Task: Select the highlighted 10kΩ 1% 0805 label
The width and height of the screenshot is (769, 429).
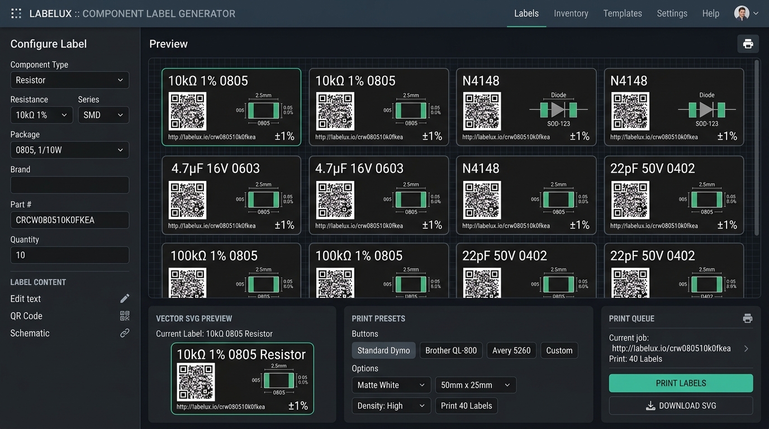Action: point(231,107)
